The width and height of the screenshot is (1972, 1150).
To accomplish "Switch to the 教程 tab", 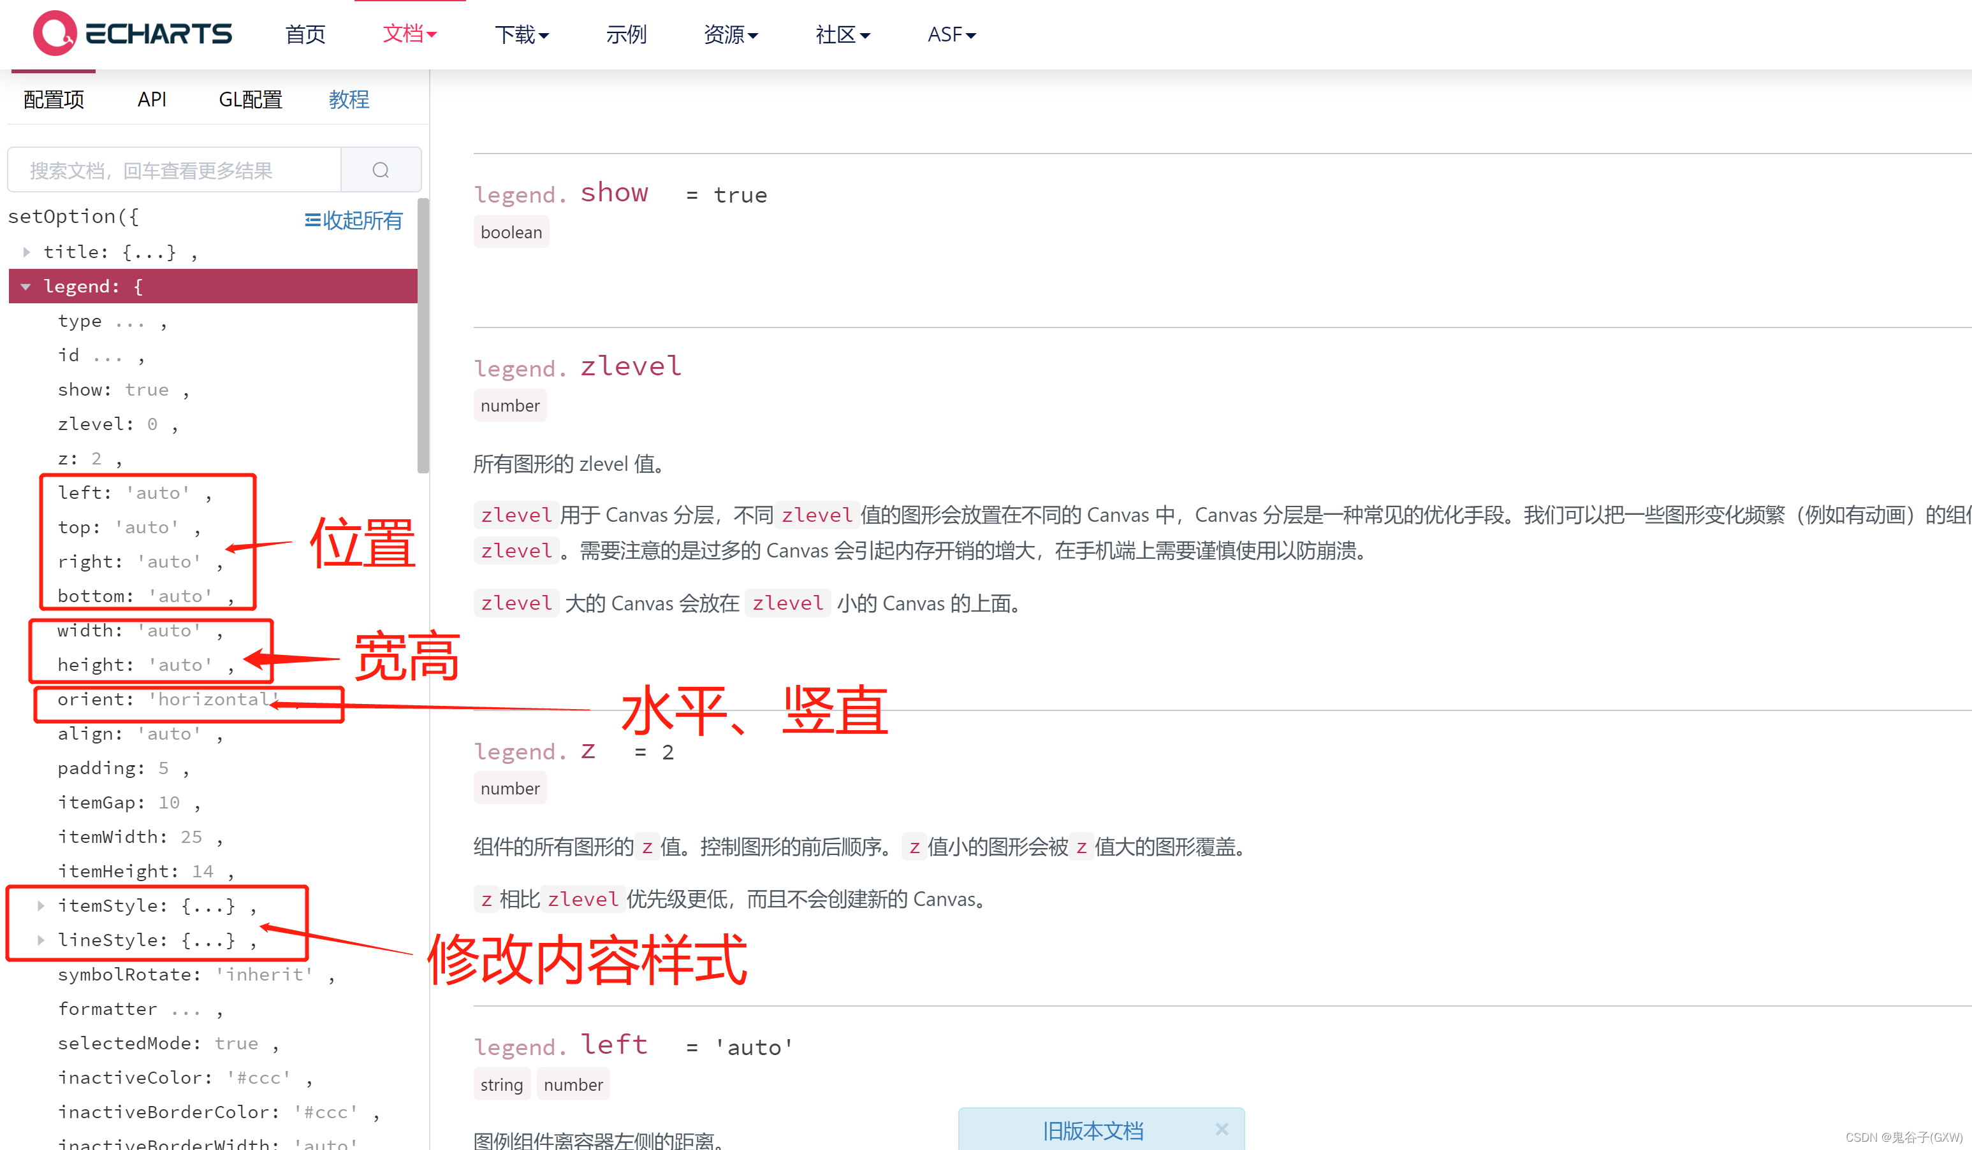I will click(349, 99).
